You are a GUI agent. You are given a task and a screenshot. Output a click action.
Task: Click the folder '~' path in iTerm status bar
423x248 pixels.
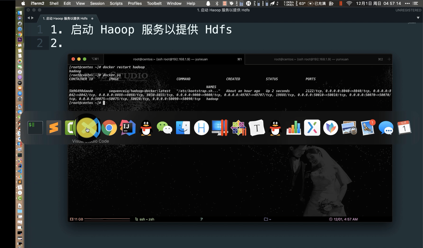pyautogui.click(x=268, y=219)
